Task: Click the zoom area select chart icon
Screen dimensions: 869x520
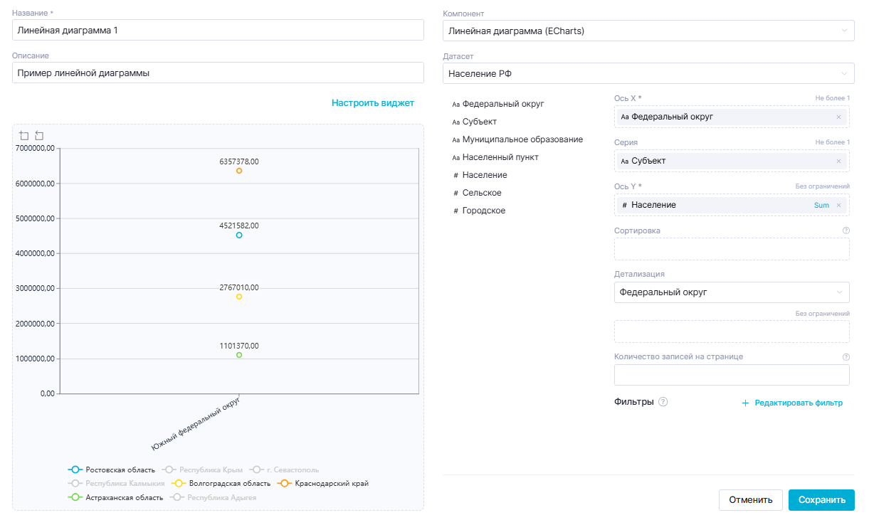Action: click(24, 135)
